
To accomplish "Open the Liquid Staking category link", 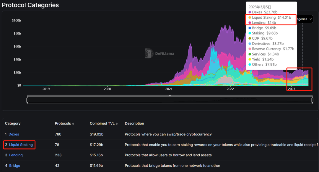I will (x=21, y=145).
